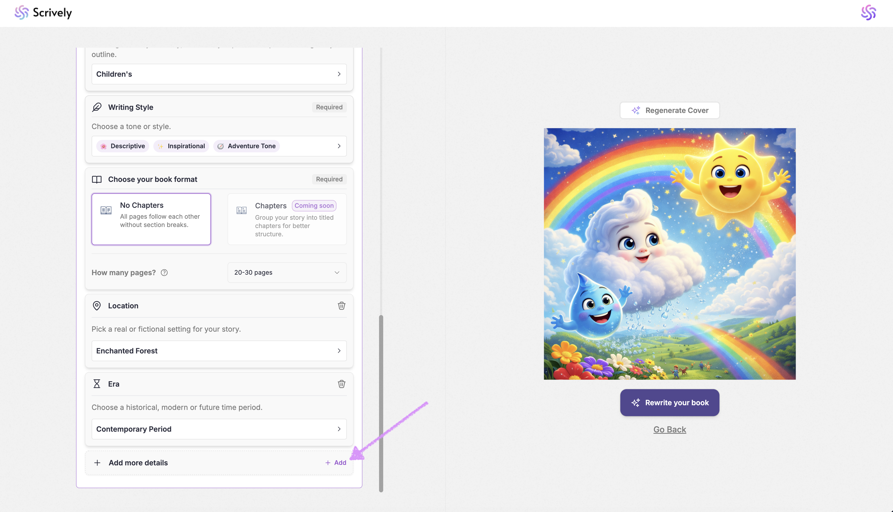Click the Adventure Tone style chip

pos(246,146)
